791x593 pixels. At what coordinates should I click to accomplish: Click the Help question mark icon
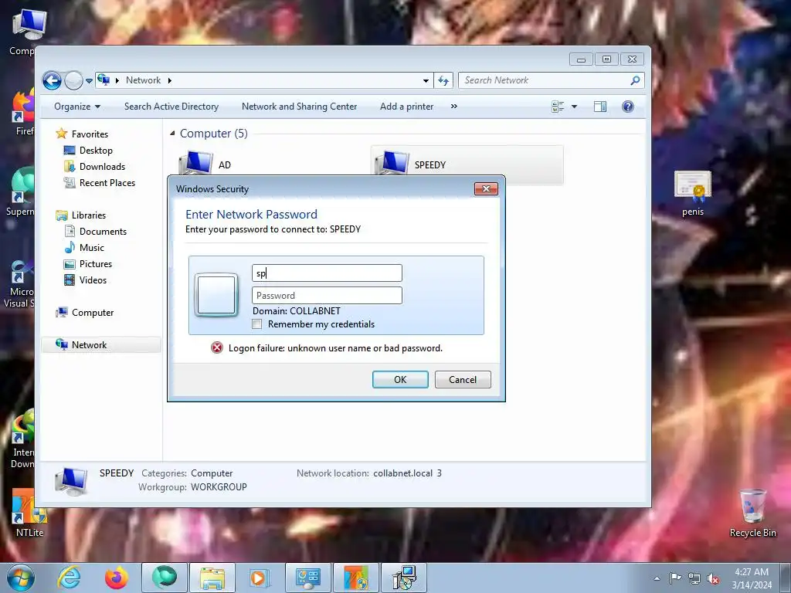pos(628,107)
